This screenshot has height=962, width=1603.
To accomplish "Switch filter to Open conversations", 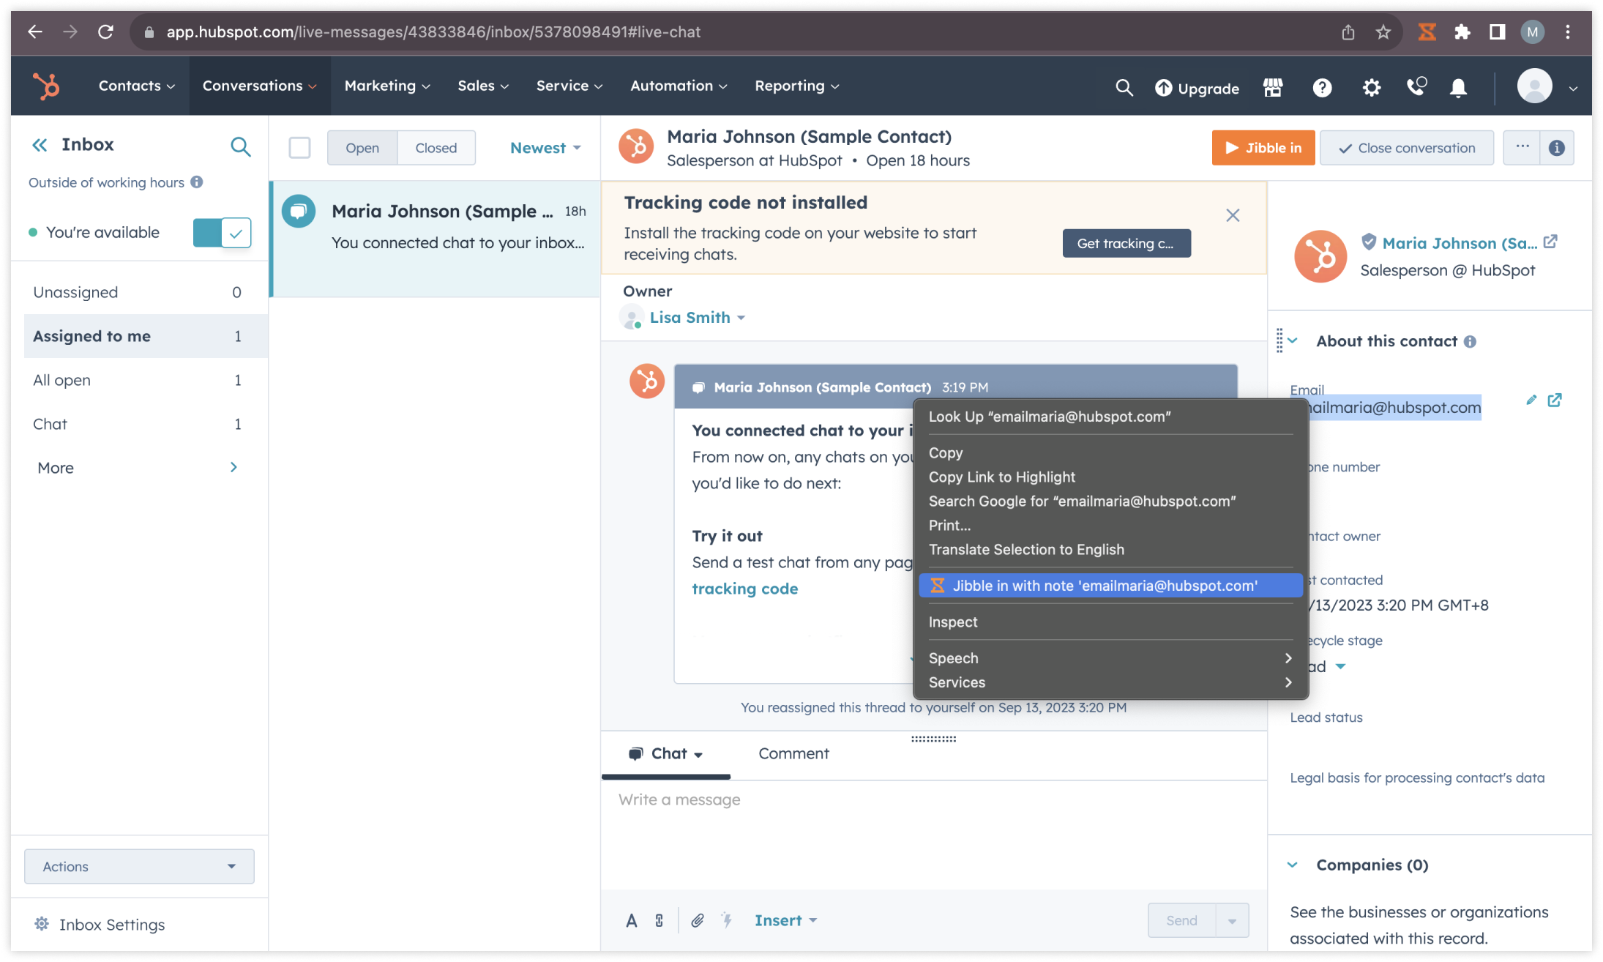I will [x=362, y=148].
